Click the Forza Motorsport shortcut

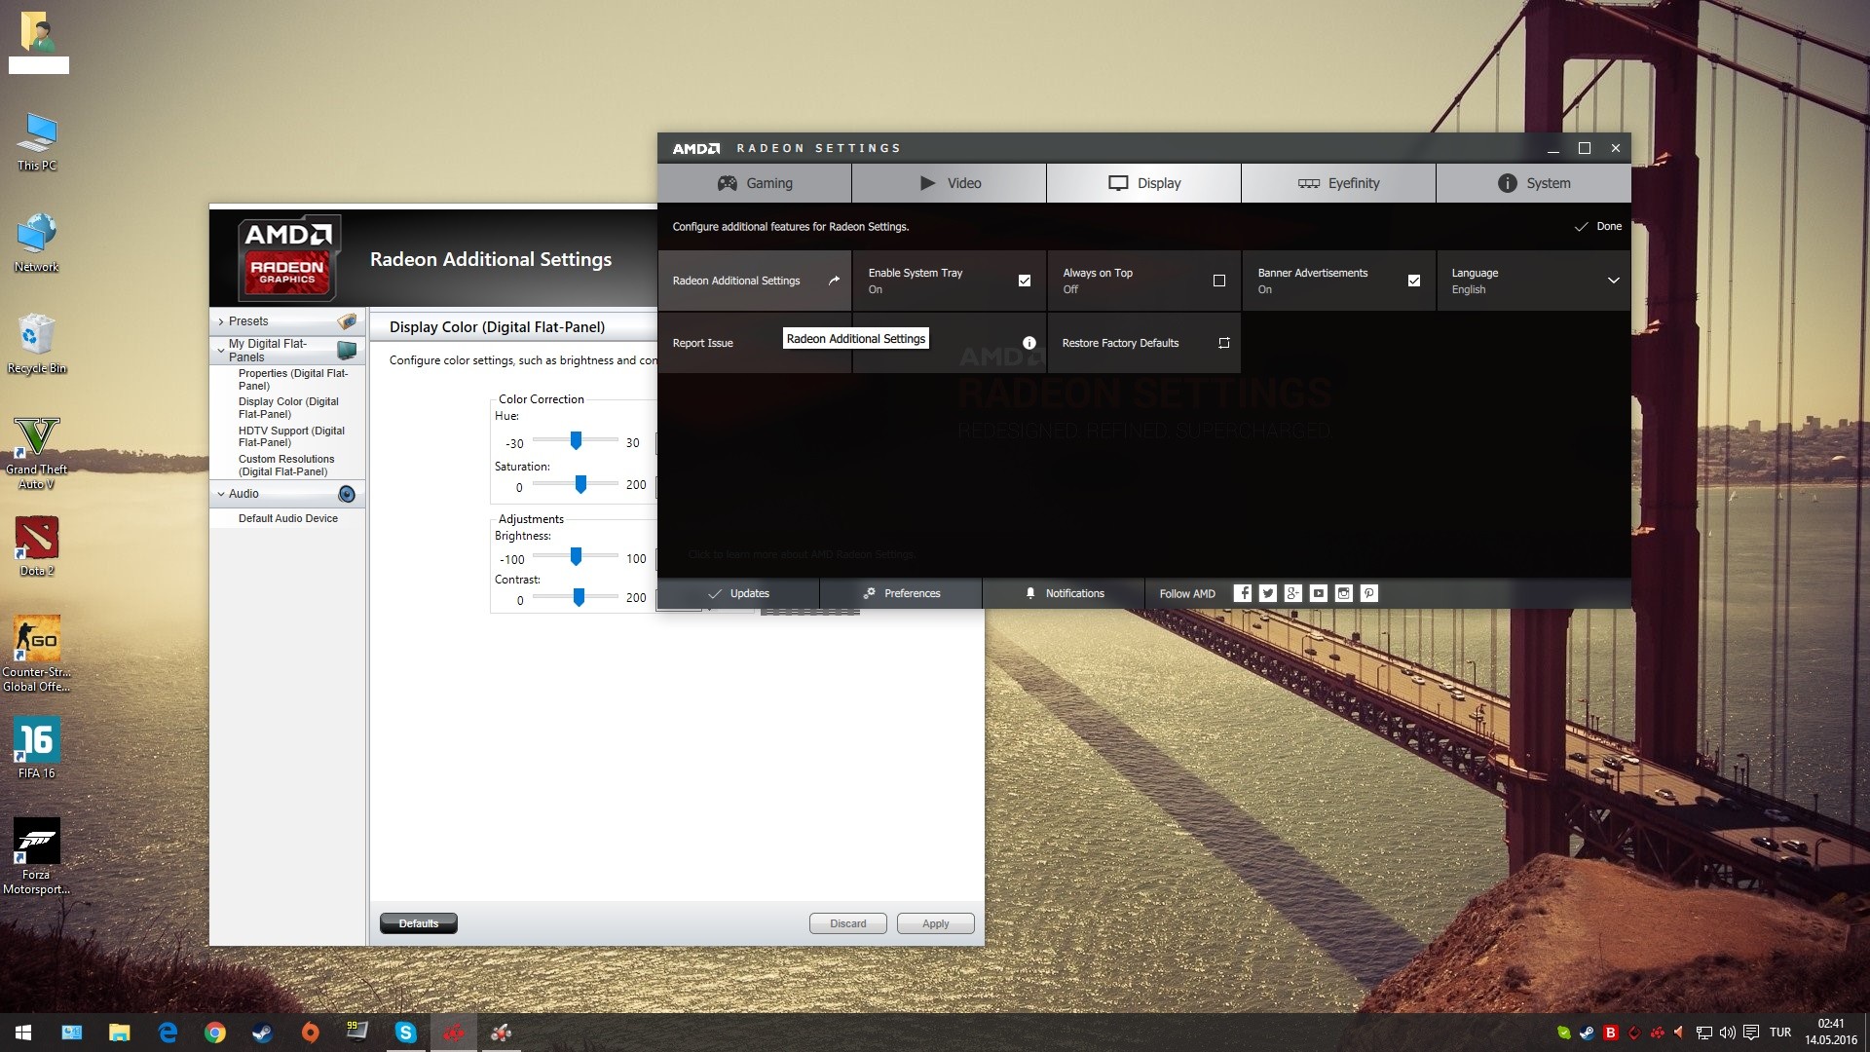(x=37, y=856)
